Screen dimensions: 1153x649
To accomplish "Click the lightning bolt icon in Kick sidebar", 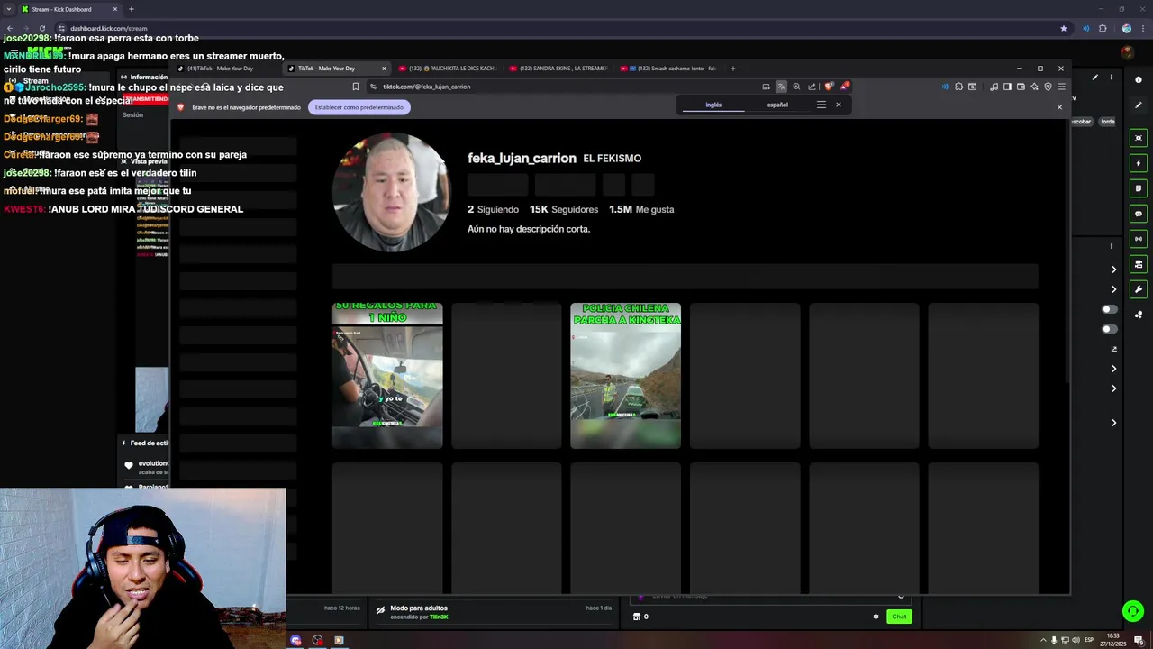I will click(x=1139, y=163).
